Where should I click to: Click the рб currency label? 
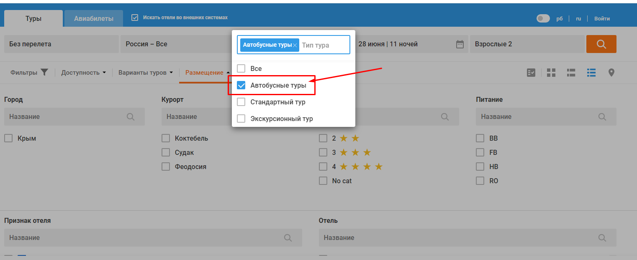[x=560, y=19]
